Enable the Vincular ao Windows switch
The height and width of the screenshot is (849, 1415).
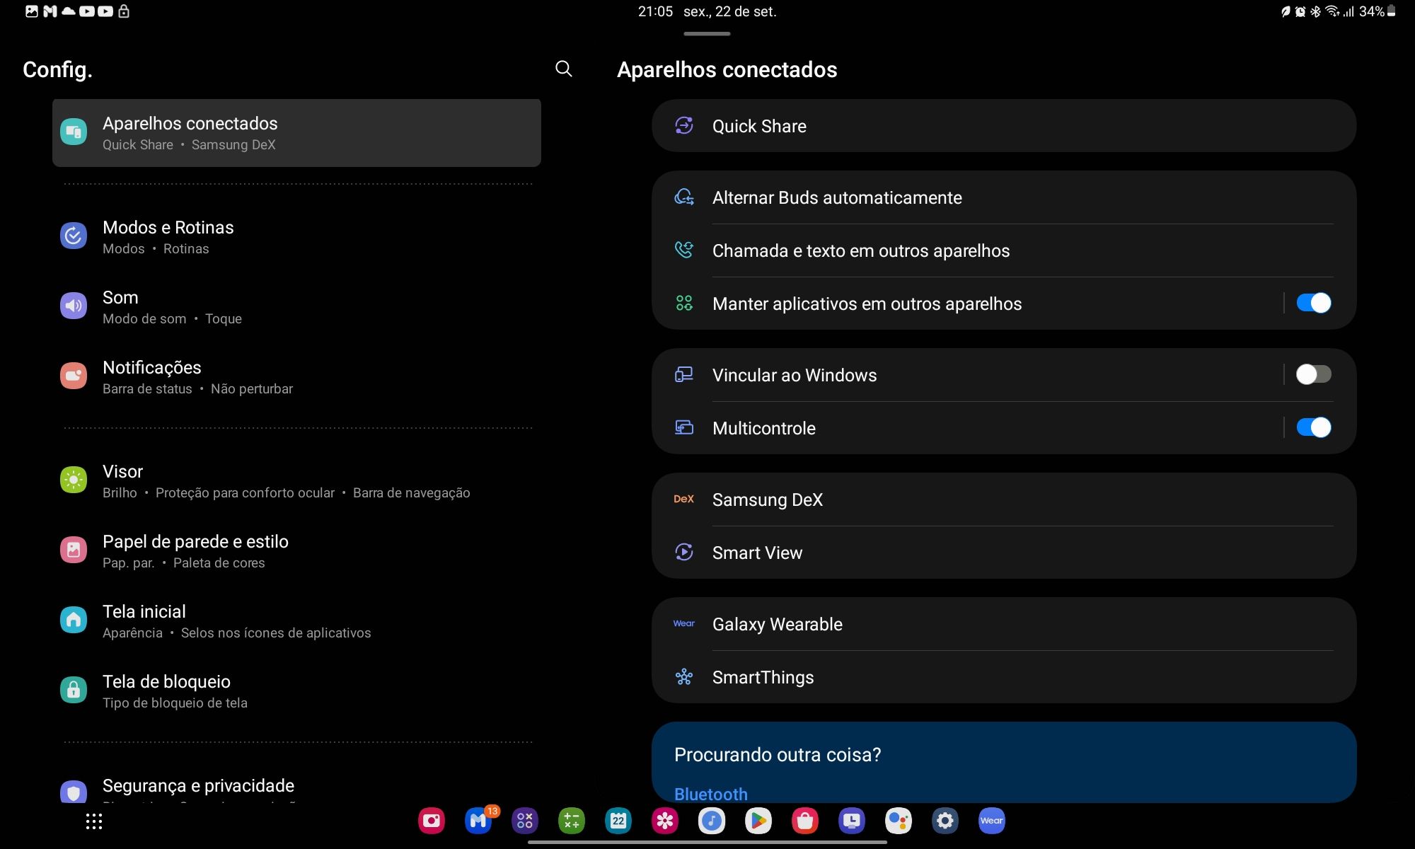coord(1314,374)
